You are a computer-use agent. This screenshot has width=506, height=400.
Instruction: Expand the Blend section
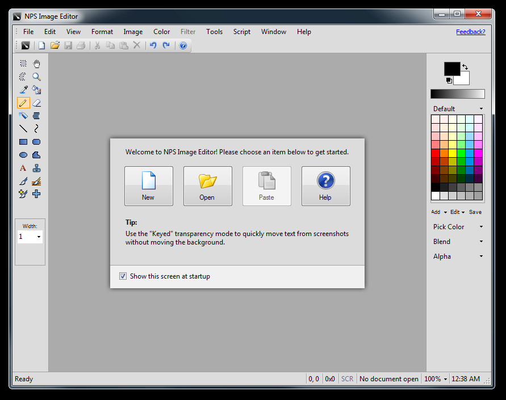point(458,242)
